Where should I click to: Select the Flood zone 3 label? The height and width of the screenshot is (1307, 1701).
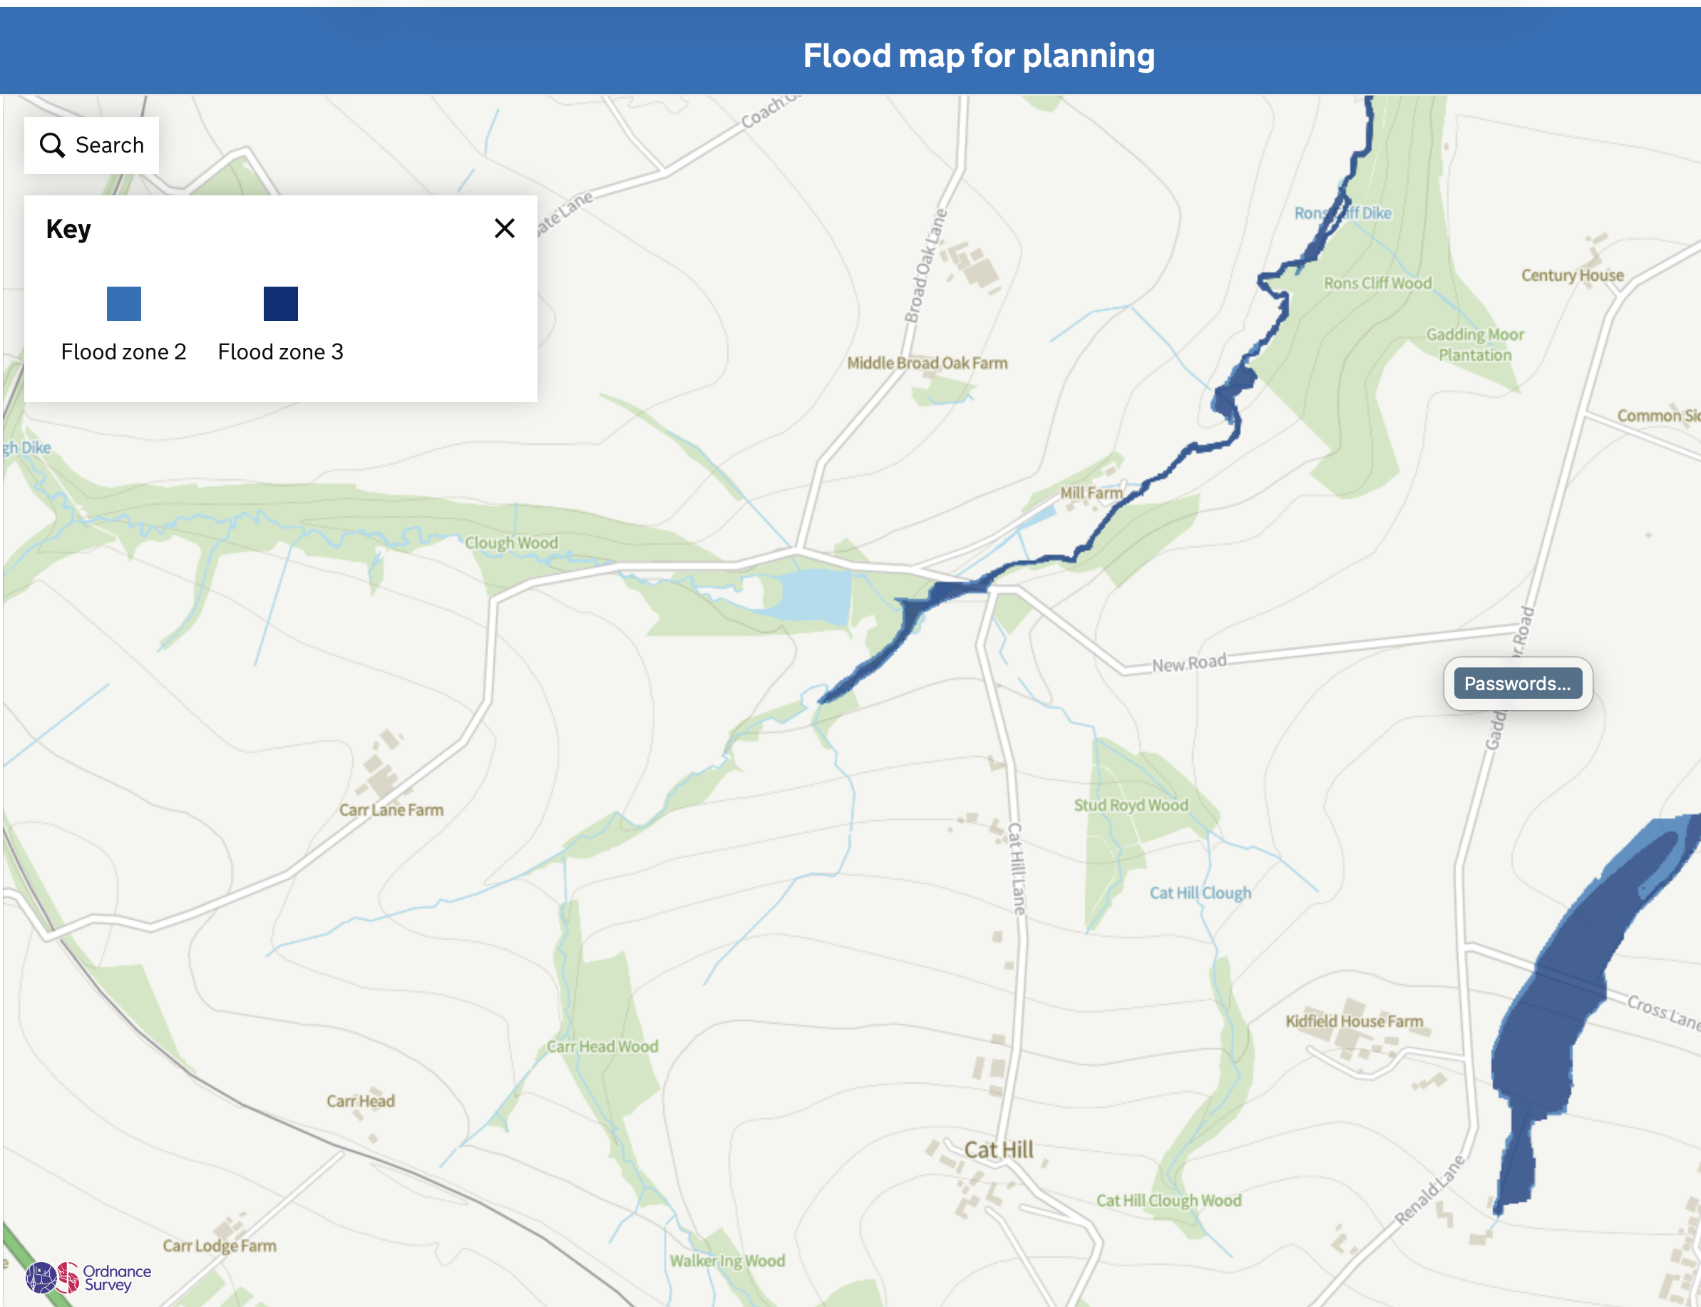click(280, 352)
